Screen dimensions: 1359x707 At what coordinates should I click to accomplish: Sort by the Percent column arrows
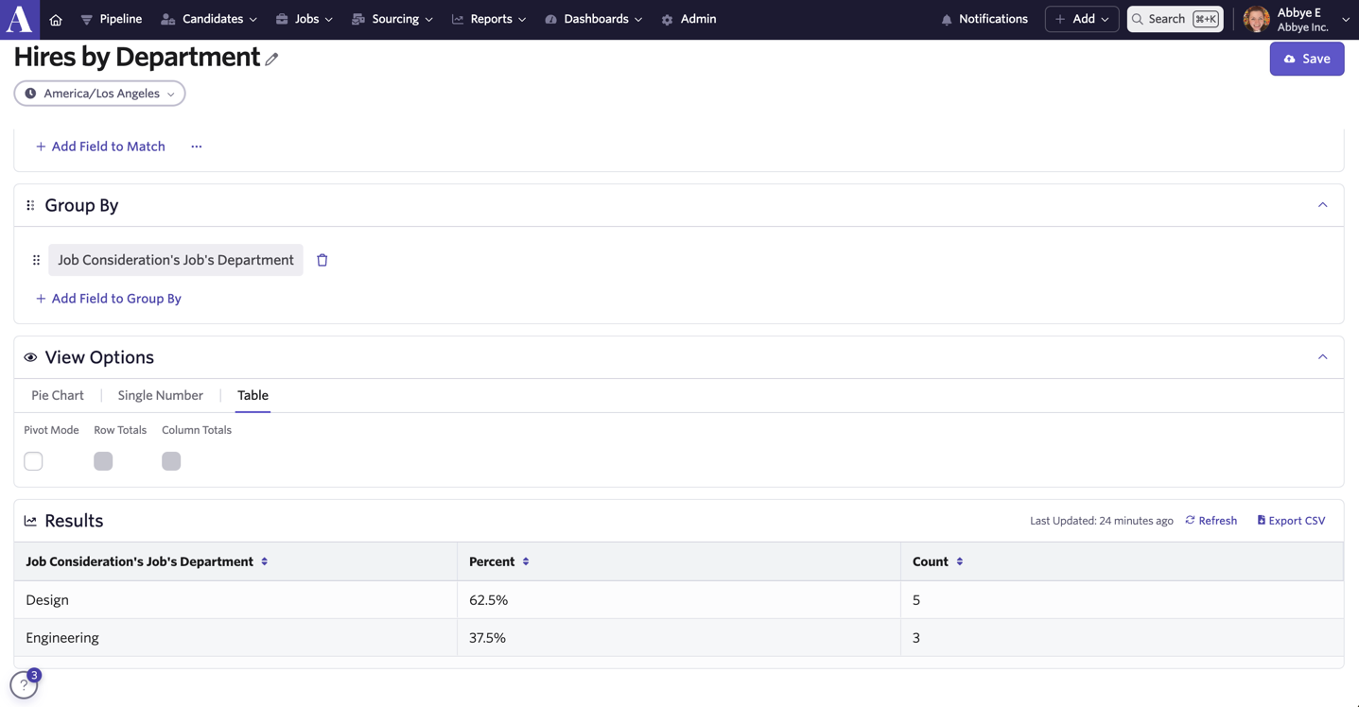[x=526, y=561]
